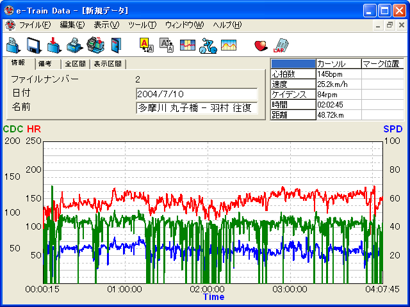Click the save floppy disk icon
The image size is (410, 307).
pos(34,45)
